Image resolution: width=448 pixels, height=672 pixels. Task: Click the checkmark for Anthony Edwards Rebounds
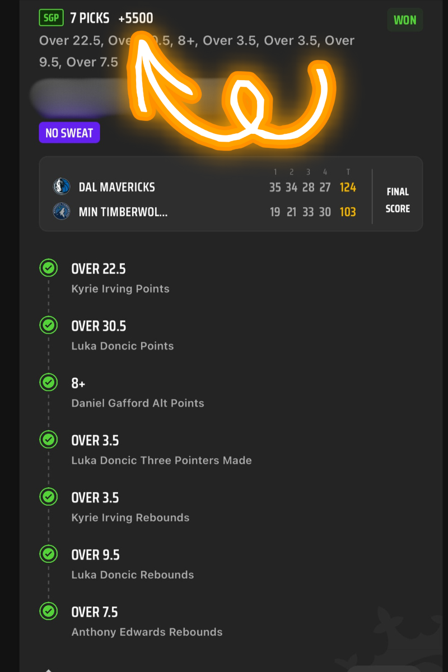(x=49, y=611)
